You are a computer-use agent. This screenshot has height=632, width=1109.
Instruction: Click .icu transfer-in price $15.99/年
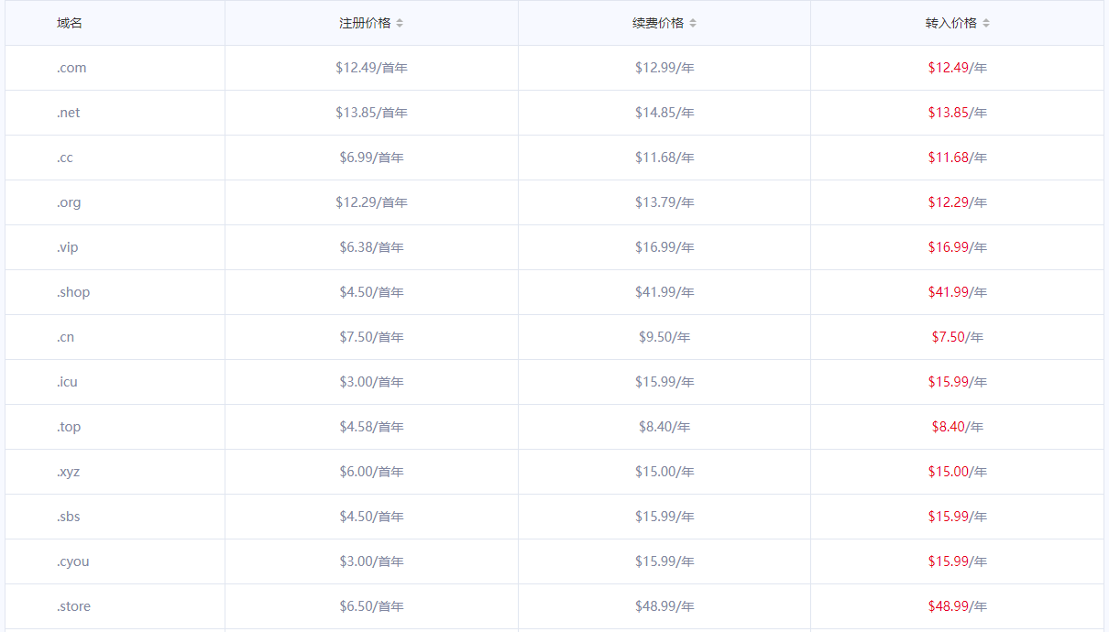click(958, 382)
